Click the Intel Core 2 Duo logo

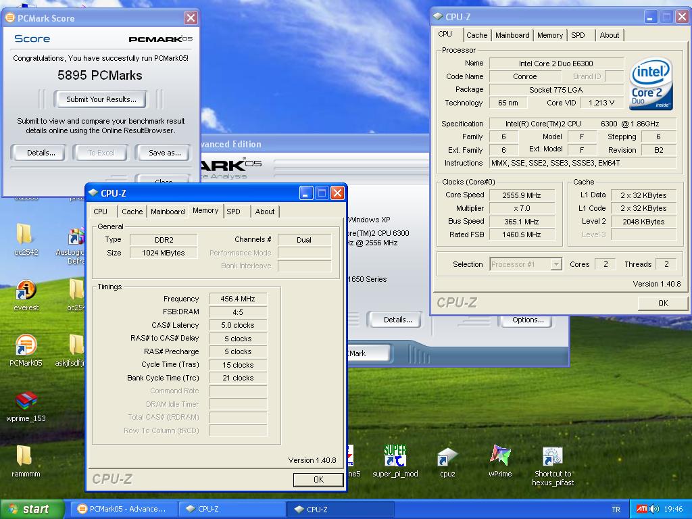pyautogui.click(x=651, y=83)
